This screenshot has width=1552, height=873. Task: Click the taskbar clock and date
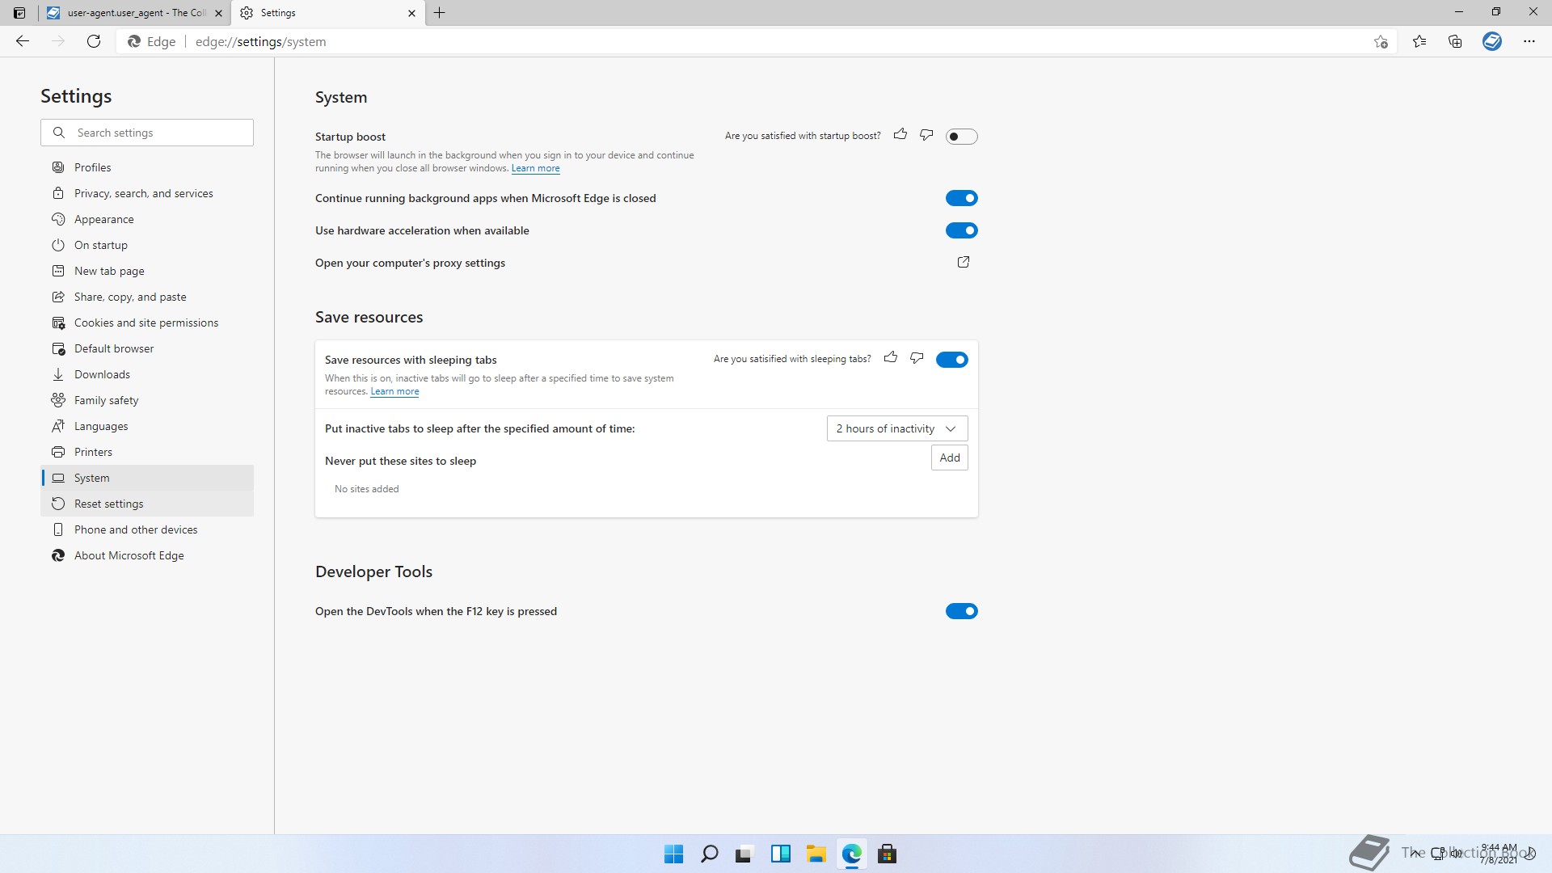pos(1499,854)
